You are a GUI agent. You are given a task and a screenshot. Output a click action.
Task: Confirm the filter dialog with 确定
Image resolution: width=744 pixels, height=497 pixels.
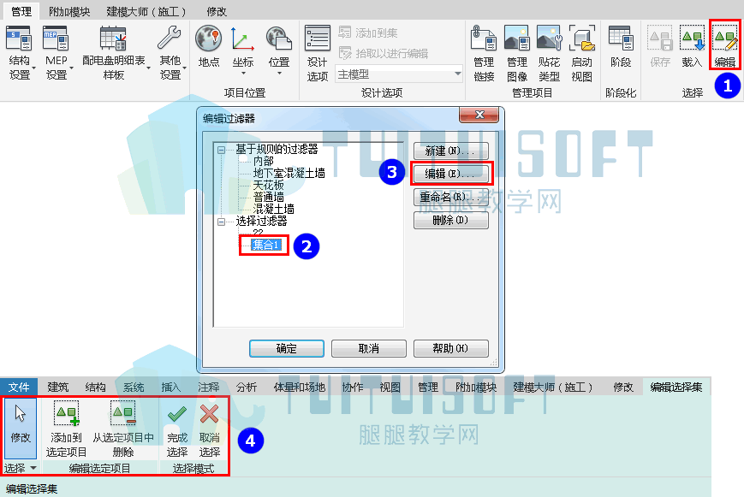(287, 348)
